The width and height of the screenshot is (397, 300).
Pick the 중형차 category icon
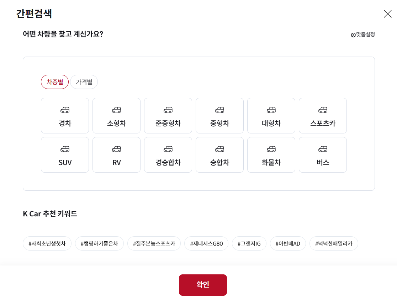[x=219, y=115]
